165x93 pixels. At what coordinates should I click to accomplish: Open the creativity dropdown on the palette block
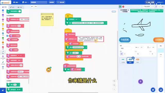coord(21,56)
